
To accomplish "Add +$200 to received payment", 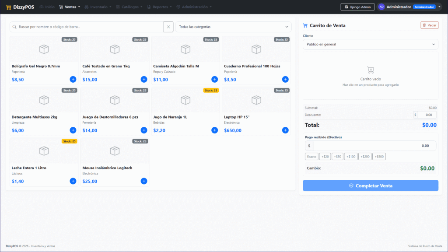I will coord(365,157).
